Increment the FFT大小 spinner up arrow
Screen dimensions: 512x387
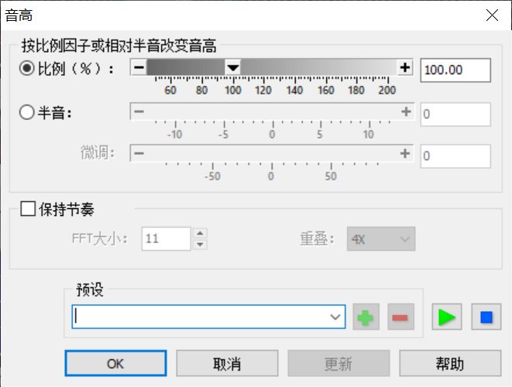pyautogui.click(x=200, y=233)
